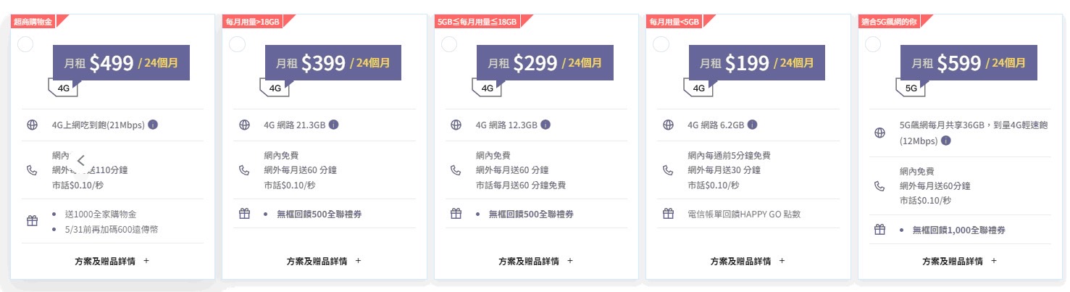The height and width of the screenshot is (292, 1070).
Task: Select the $199 plan radio button
Action: [661, 44]
